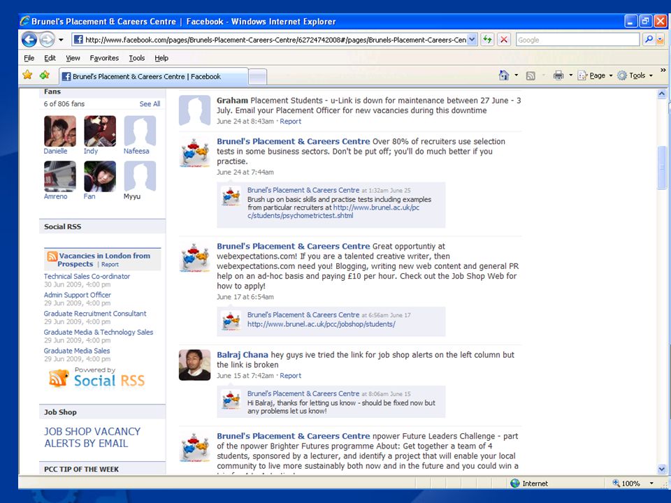Open the View menu
671x503 pixels.
click(73, 58)
